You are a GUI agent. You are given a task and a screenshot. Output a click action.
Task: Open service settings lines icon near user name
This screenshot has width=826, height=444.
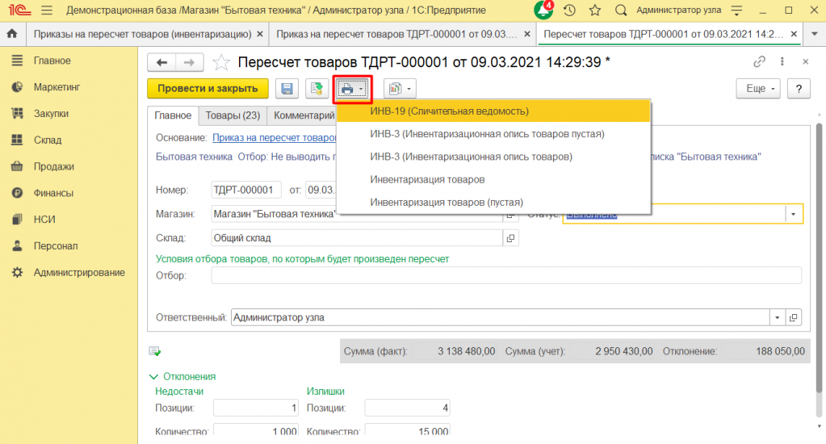737,10
